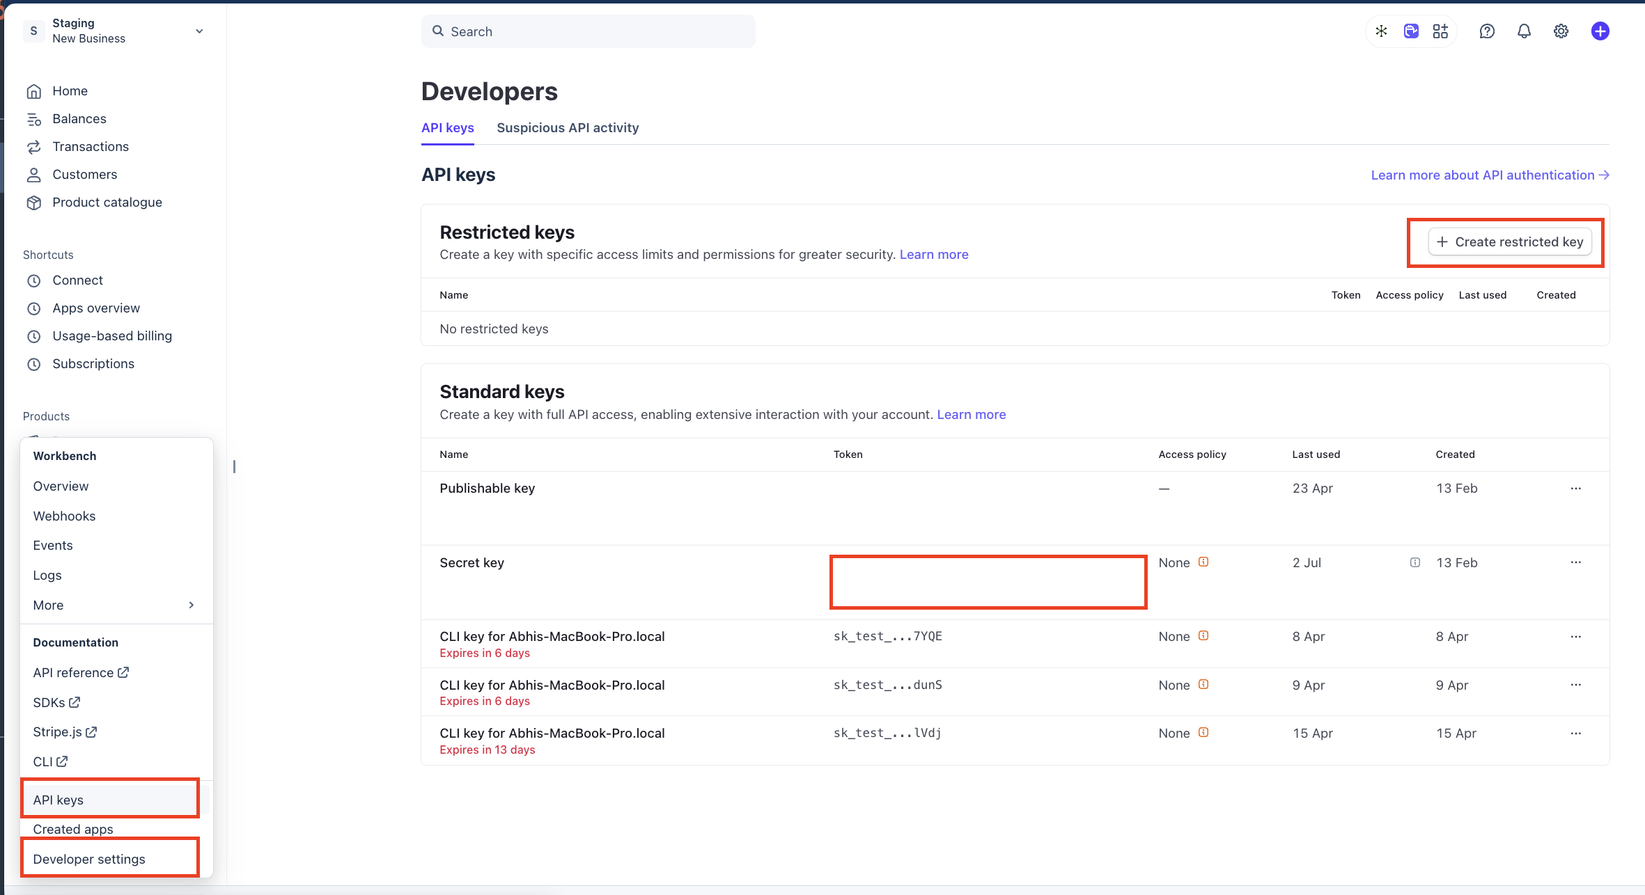
Task: Go to Transactions in sidebar
Action: (x=91, y=147)
